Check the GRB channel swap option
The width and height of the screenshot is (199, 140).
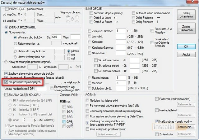coord(64,122)
